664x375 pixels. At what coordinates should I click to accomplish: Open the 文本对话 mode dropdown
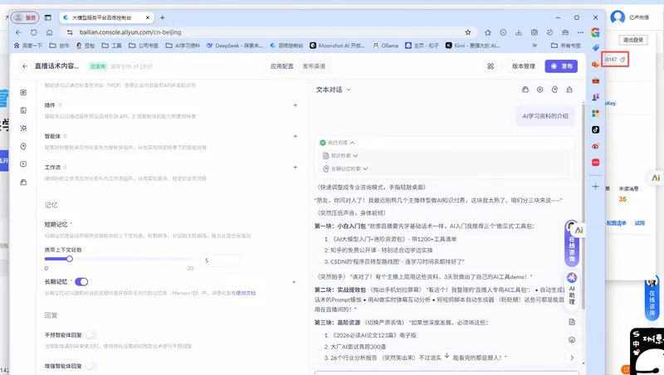coord(334,90)
